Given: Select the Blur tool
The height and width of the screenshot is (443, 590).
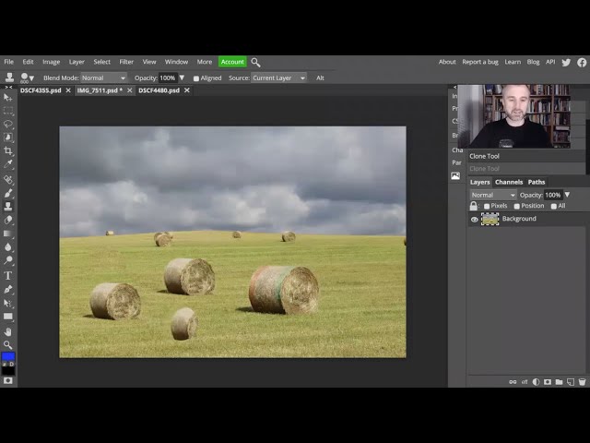Looking at the screenshot, I should click(8, 247).
